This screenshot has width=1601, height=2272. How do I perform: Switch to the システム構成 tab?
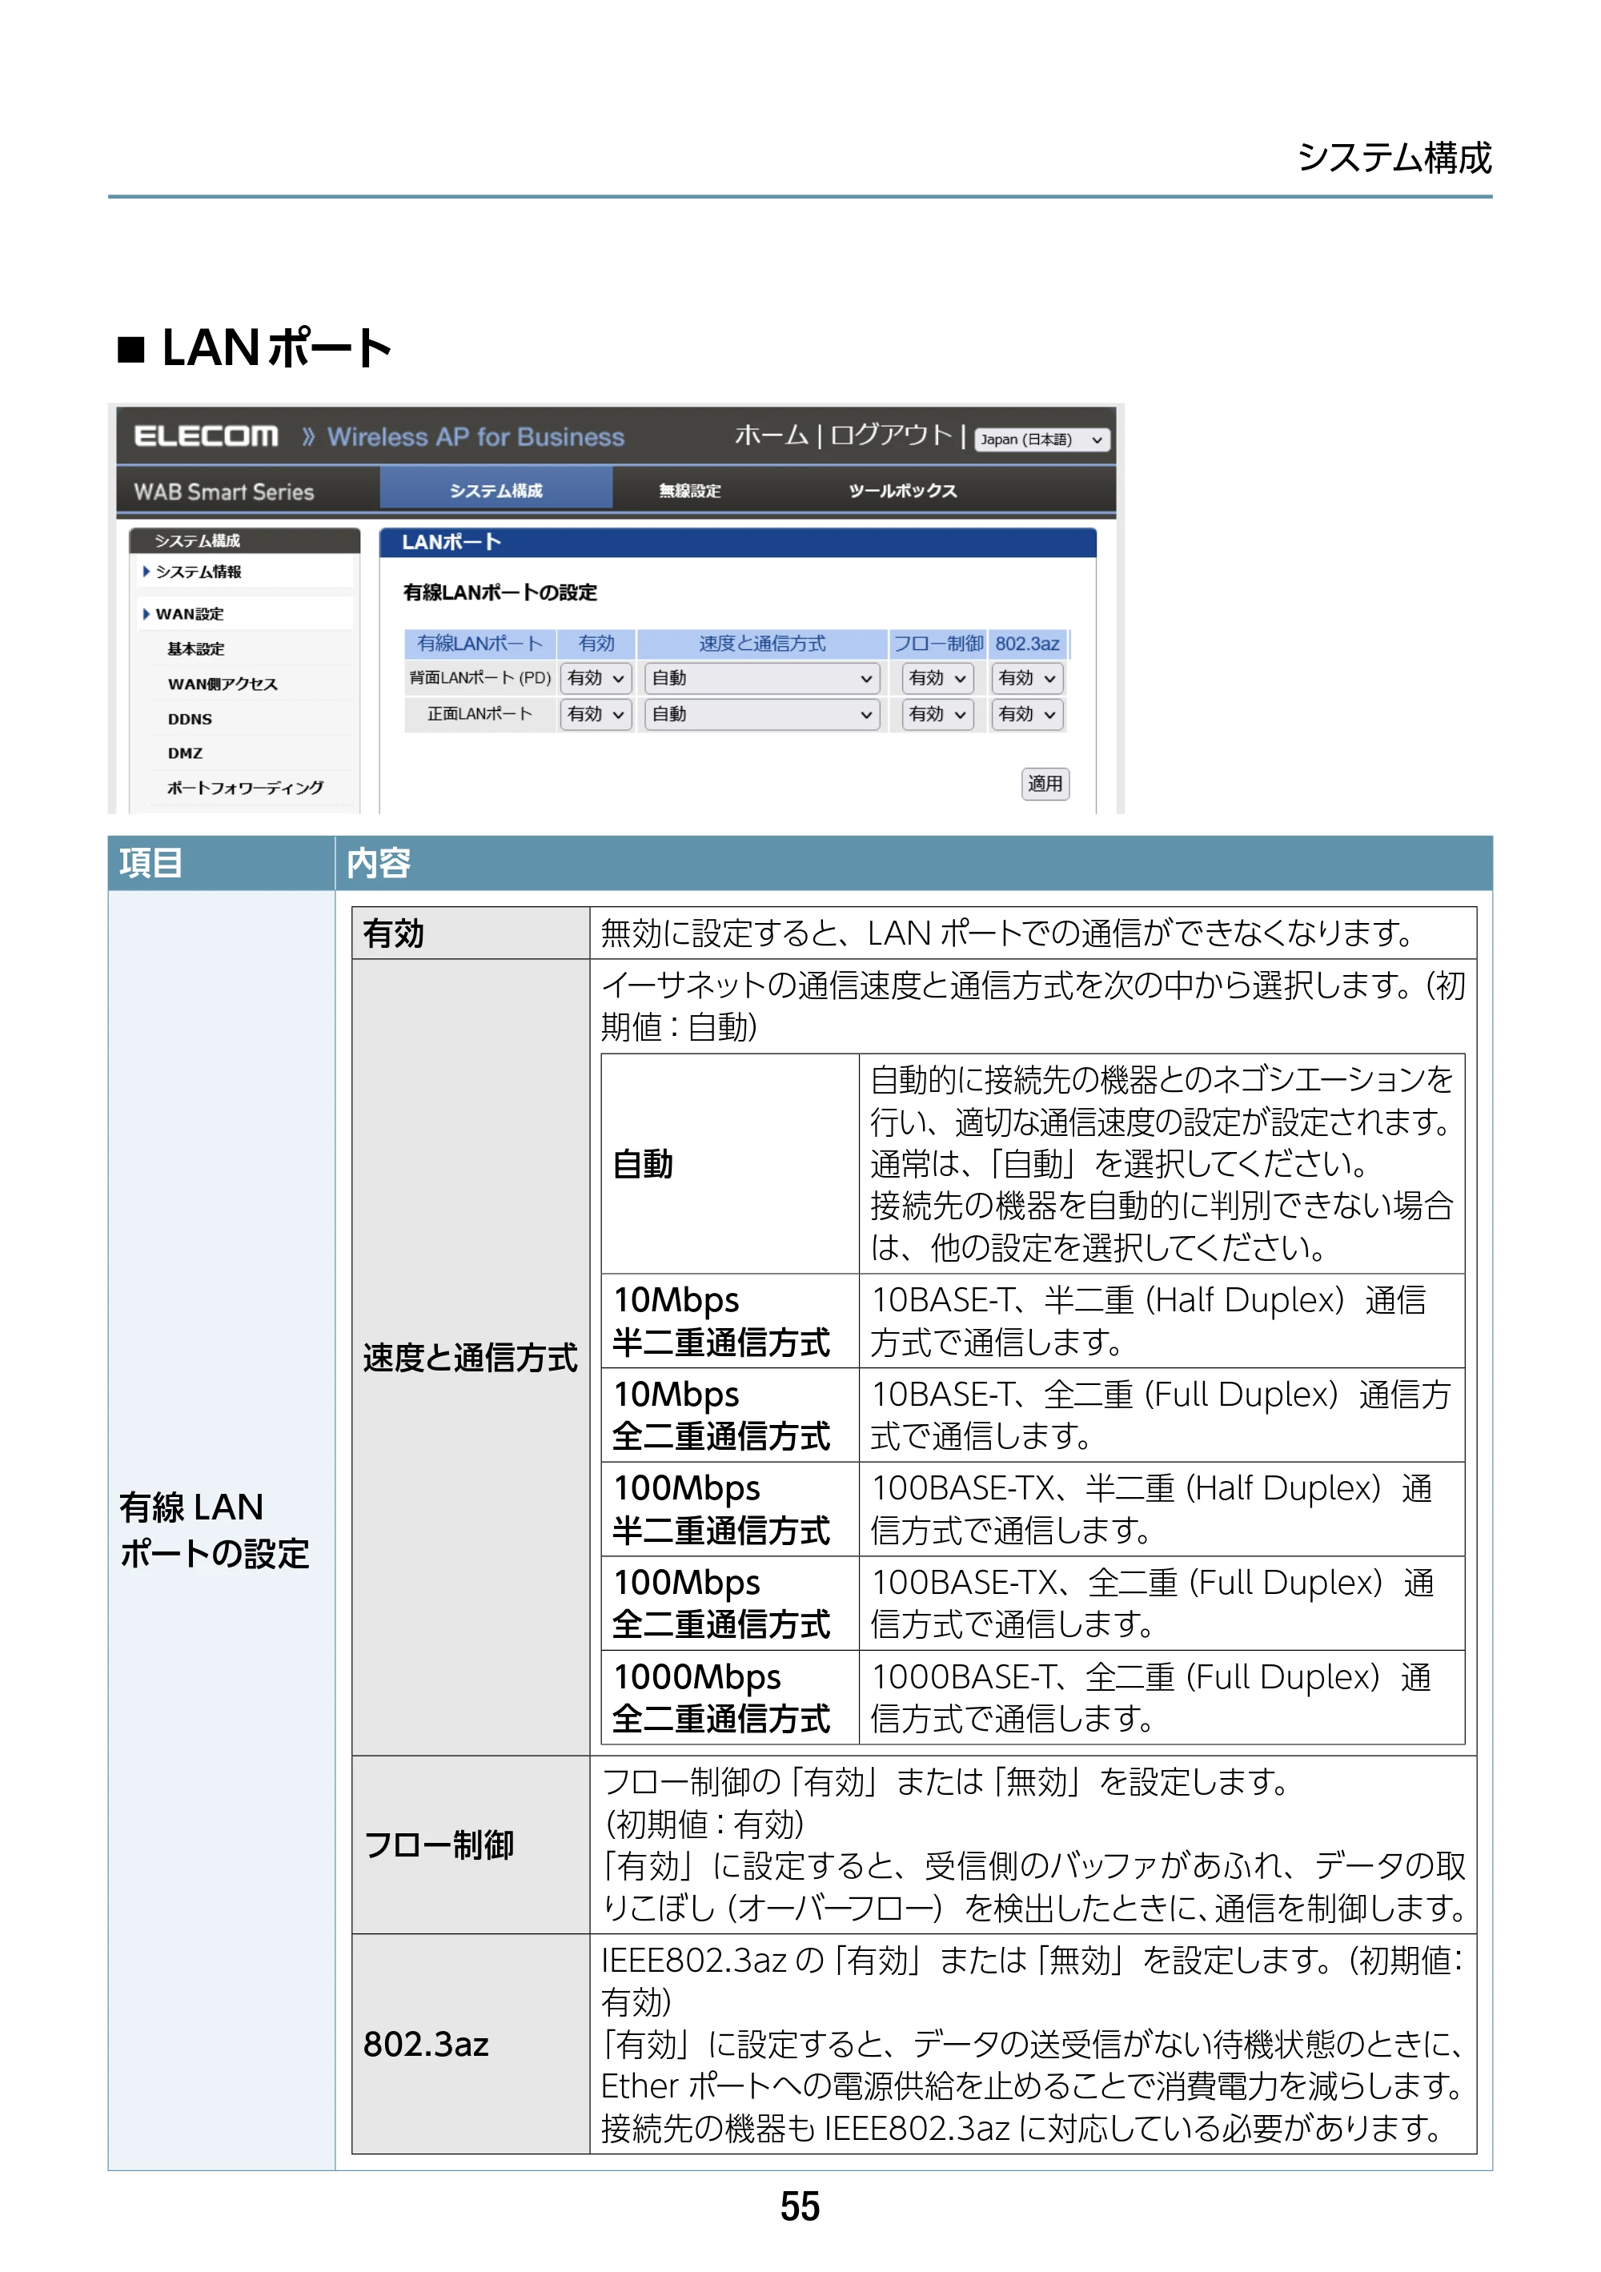point(496,491)
